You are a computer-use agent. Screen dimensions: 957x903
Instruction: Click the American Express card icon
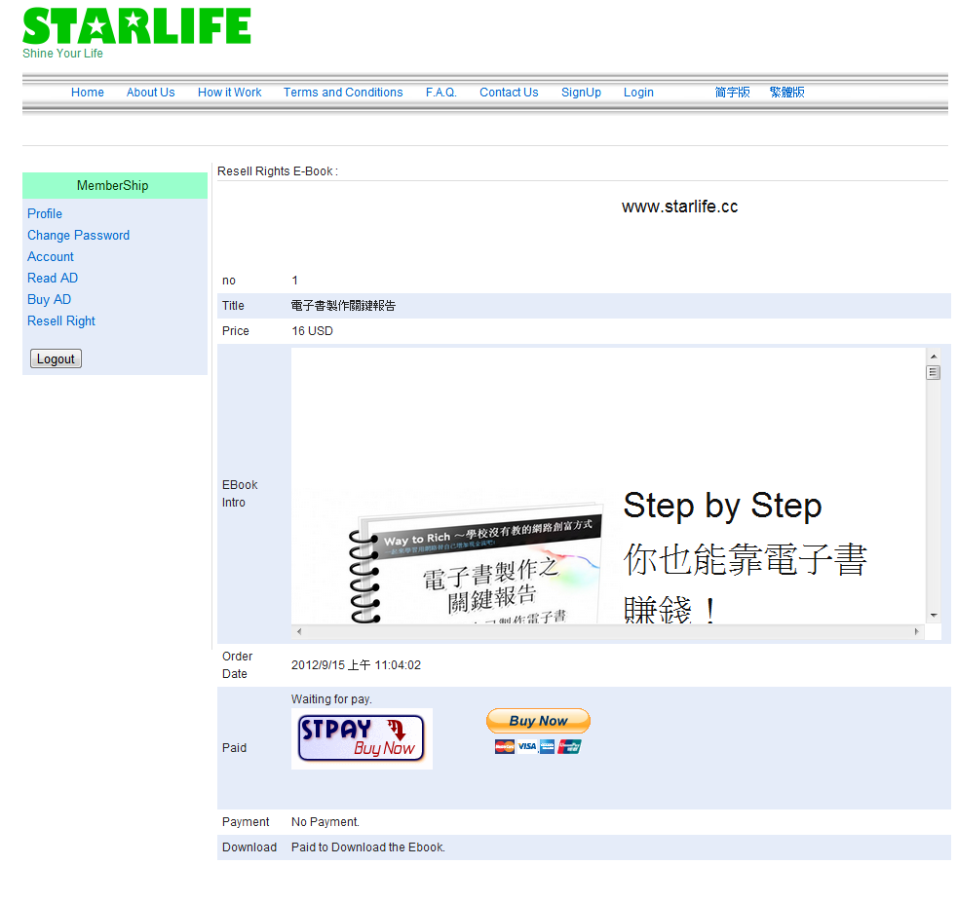tap(548, 746)
